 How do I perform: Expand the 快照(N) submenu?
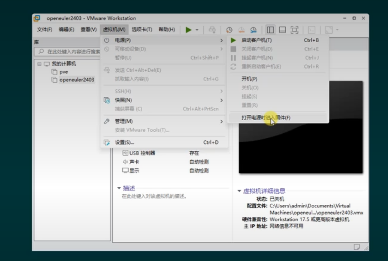[163, 100]
